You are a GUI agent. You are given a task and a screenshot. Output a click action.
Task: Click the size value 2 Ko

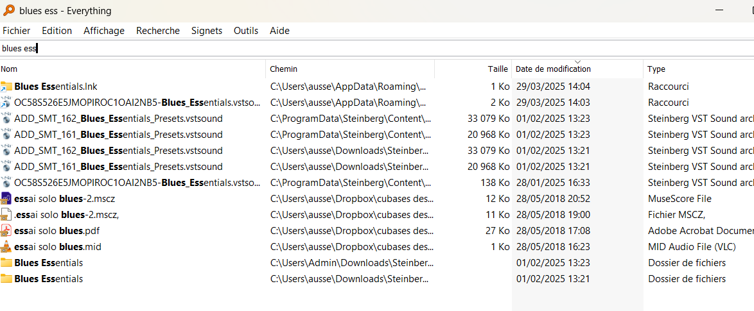click(500, 103)
